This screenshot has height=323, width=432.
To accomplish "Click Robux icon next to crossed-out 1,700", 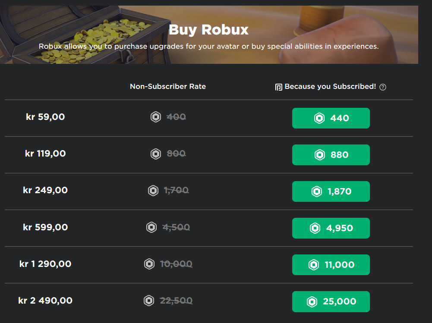I will (x=153, y=190).
